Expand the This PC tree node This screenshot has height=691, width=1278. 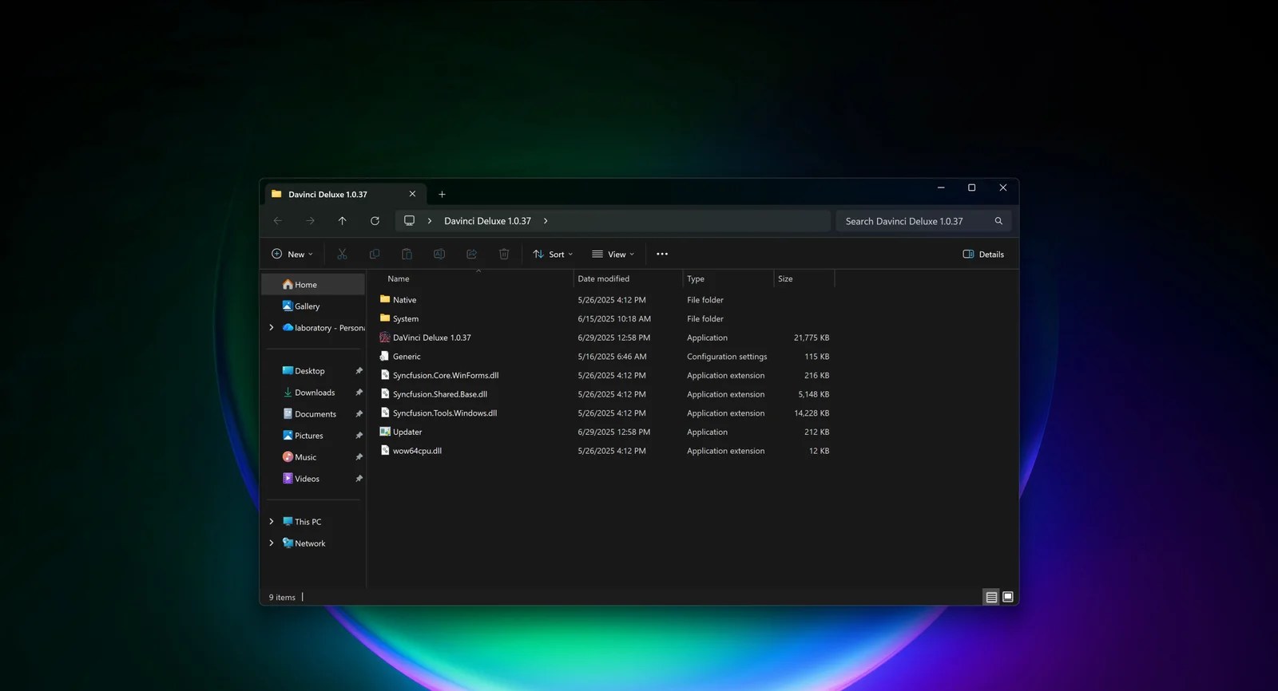[x=272, y=522]
